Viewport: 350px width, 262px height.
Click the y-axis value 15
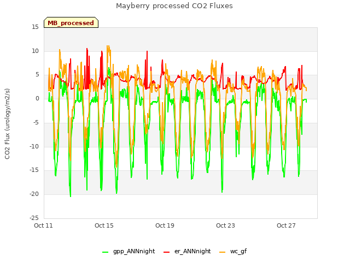(x=35, y=27)
